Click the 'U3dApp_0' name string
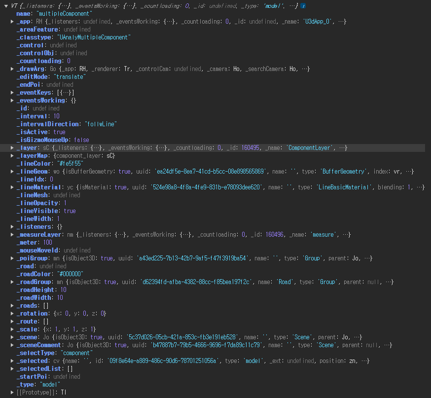Viewport: 431px width, 398px height. [318, 21]
